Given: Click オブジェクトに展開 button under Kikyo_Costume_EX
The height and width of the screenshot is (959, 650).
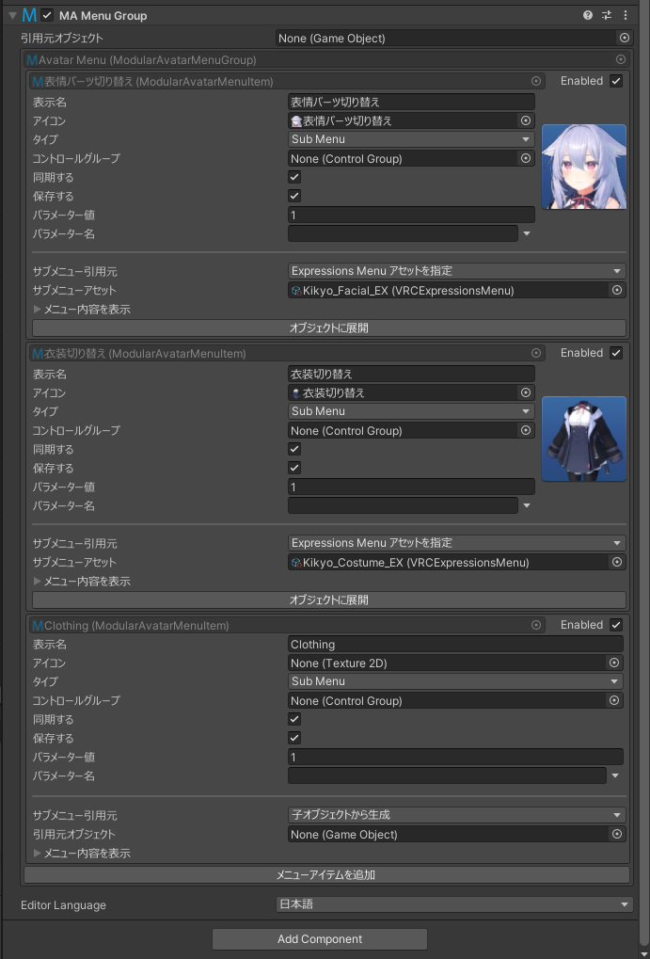Looking at the screenshot, I should pyautogui.click(x=329, y=600).
